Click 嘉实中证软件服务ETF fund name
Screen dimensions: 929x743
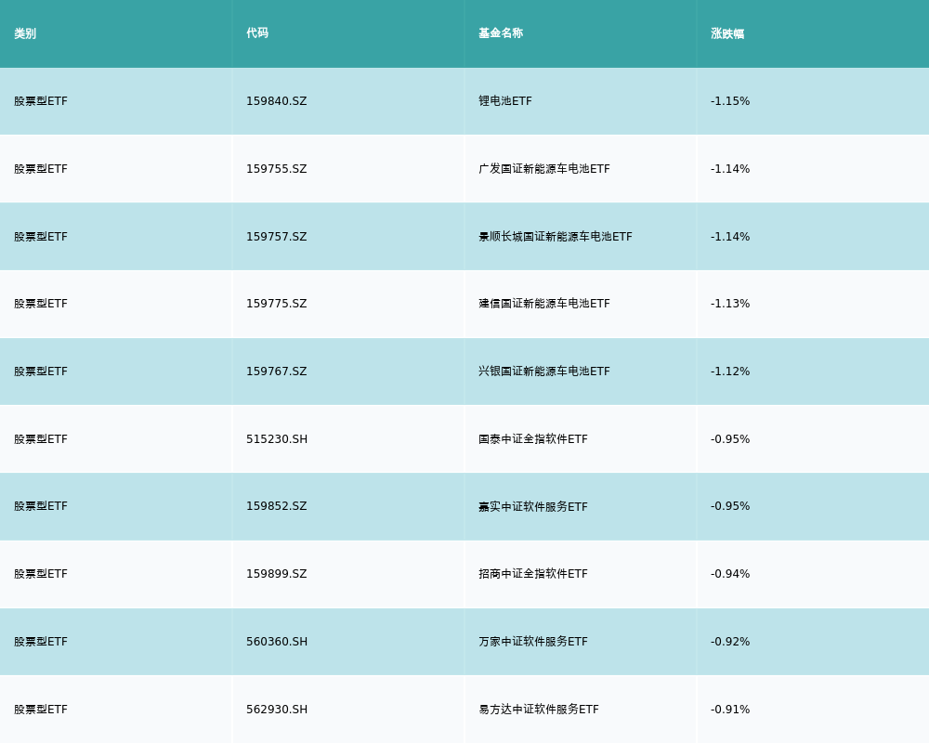point(533,506)
